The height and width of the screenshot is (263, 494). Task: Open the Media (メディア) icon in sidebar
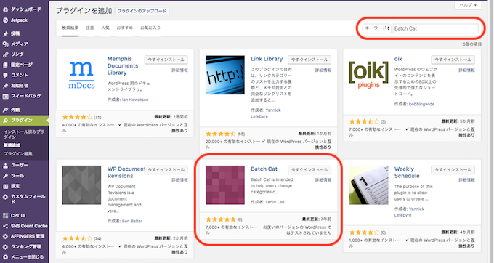(x=5, y=44)
